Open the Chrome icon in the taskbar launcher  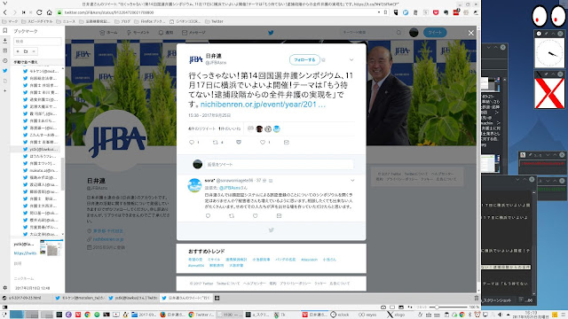(x=87, y=315)
